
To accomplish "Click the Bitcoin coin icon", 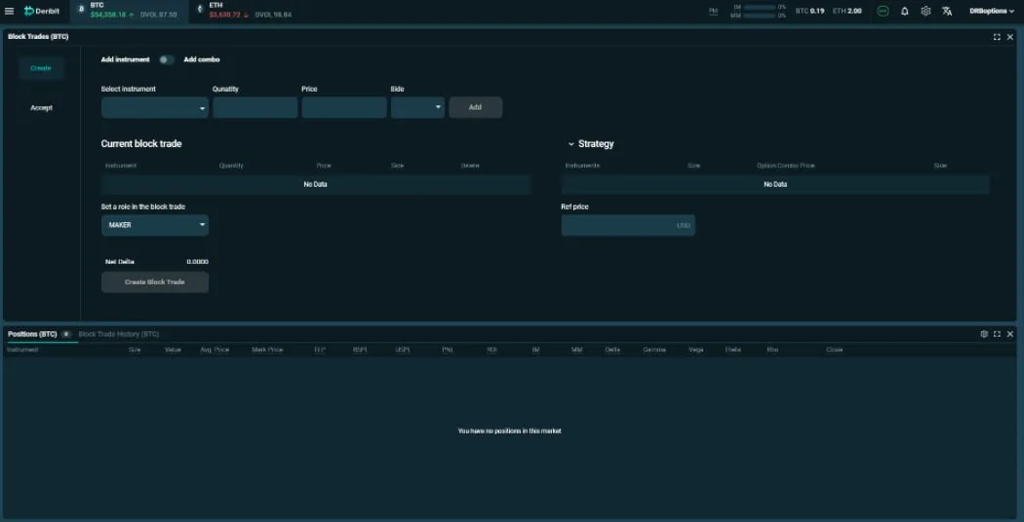I will (x=81, y=9).
